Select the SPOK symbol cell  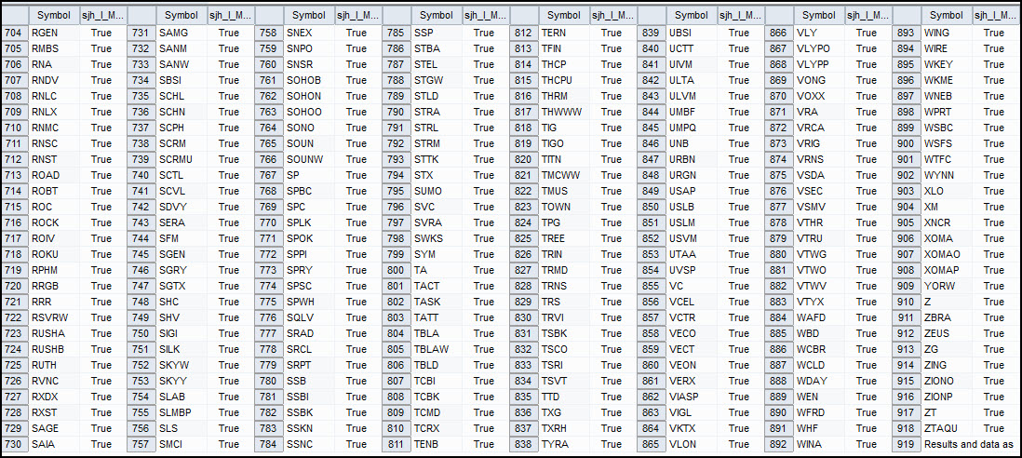310,238
